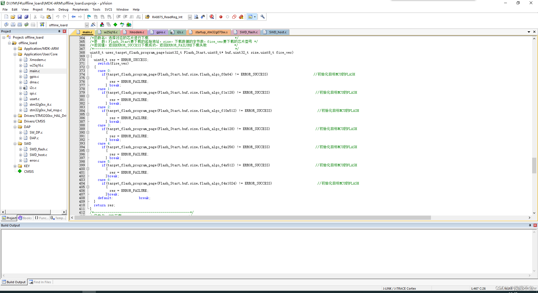The width and height of the screenshot is (538, 293).
Task: Close the Build Output panel
Action: (x=535, y=225)
